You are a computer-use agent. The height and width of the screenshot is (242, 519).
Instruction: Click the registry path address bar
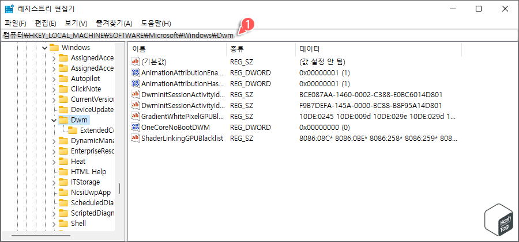[x=259, y=35]
